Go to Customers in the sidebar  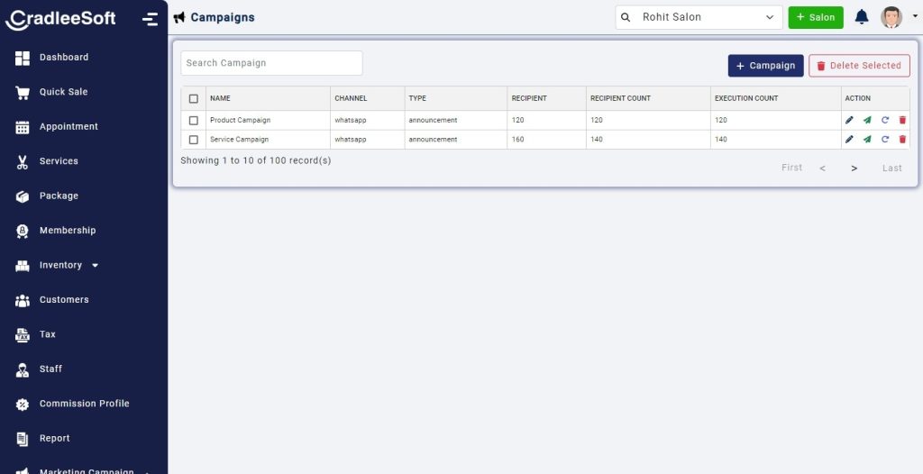click(63, 300)
